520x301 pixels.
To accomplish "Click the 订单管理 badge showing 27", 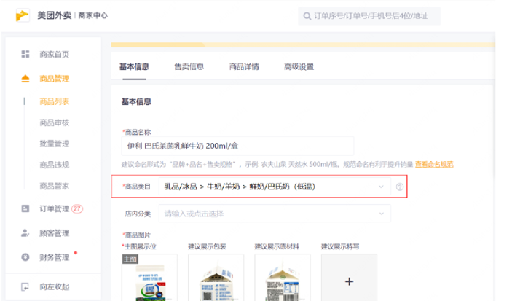I will tap(77, 208).
